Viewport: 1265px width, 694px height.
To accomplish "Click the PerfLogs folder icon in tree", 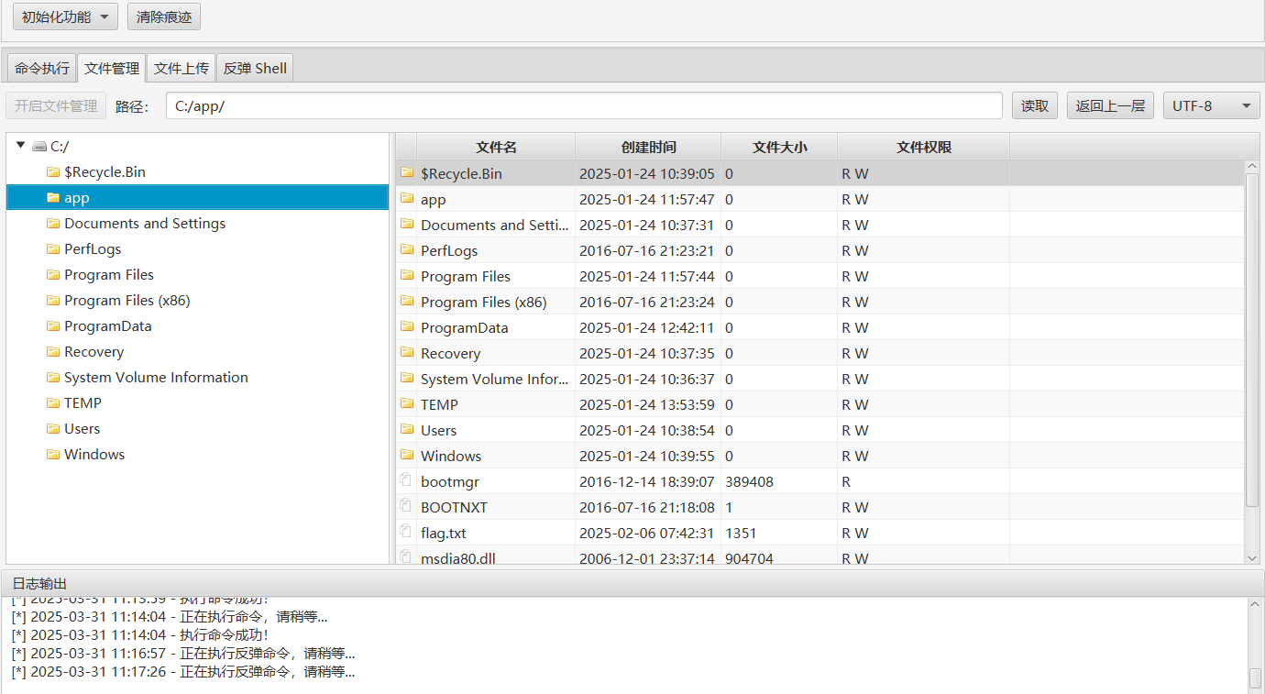I will click(53, 249).
